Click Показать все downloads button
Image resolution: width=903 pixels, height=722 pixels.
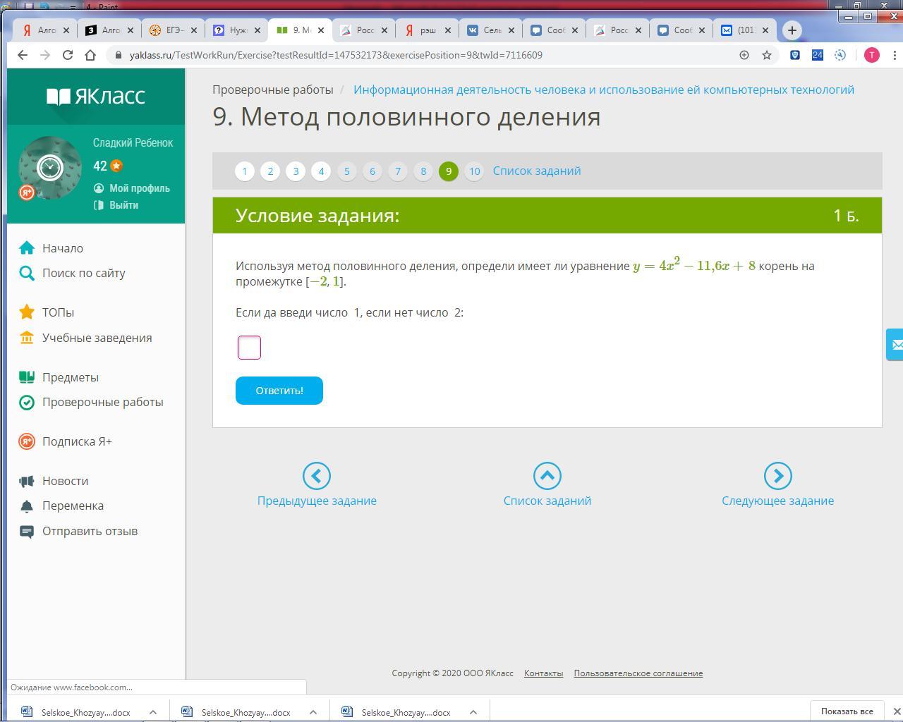847,711
